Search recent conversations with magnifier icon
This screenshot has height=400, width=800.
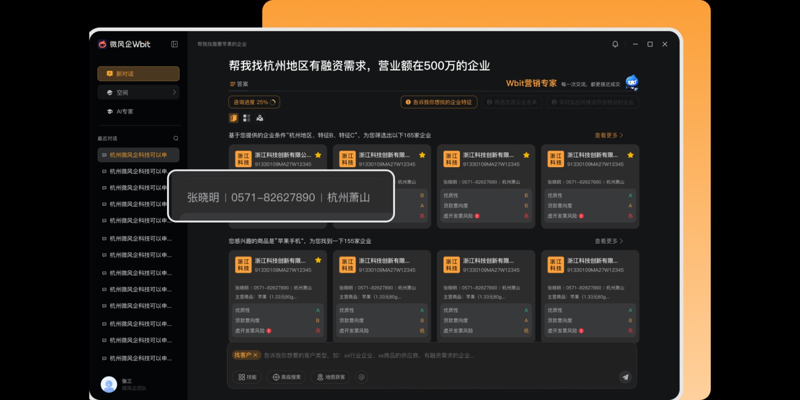pyautogui.click(x=175, y=138)
